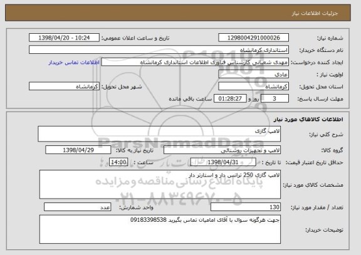Click the unit of measure field عدد
This screenshot has width=361, height=255.
point(78,207)
